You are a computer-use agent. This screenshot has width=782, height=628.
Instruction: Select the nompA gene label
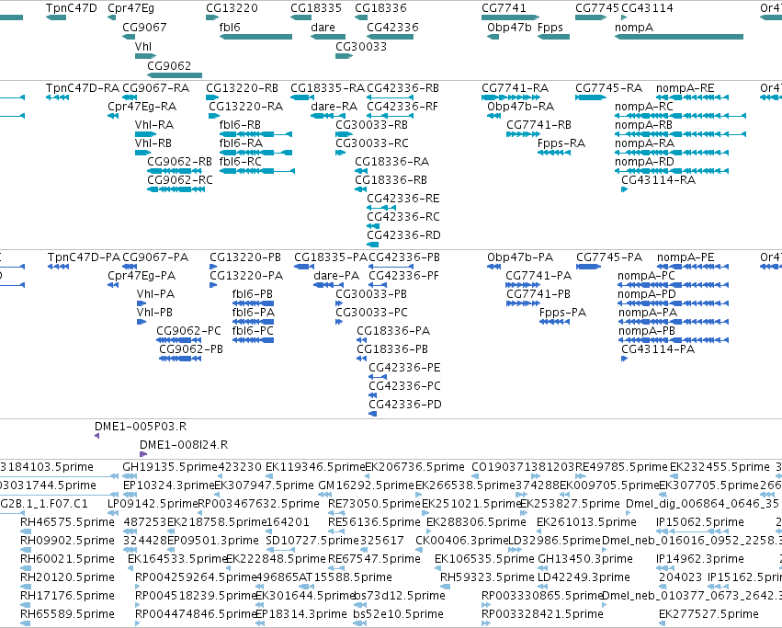point(634,28)
